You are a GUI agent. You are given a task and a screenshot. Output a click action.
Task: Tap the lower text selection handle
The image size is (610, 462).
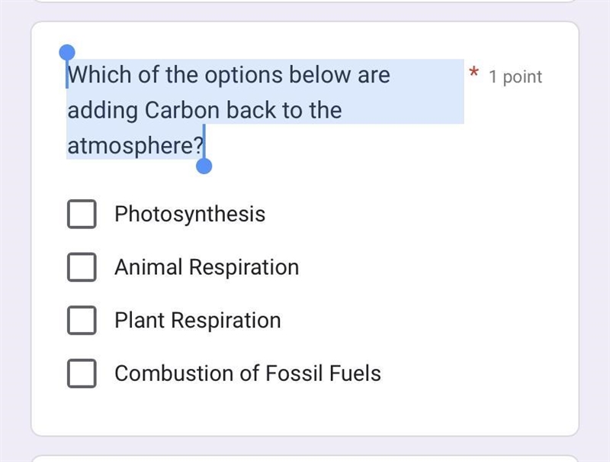(x=204, y=166)
